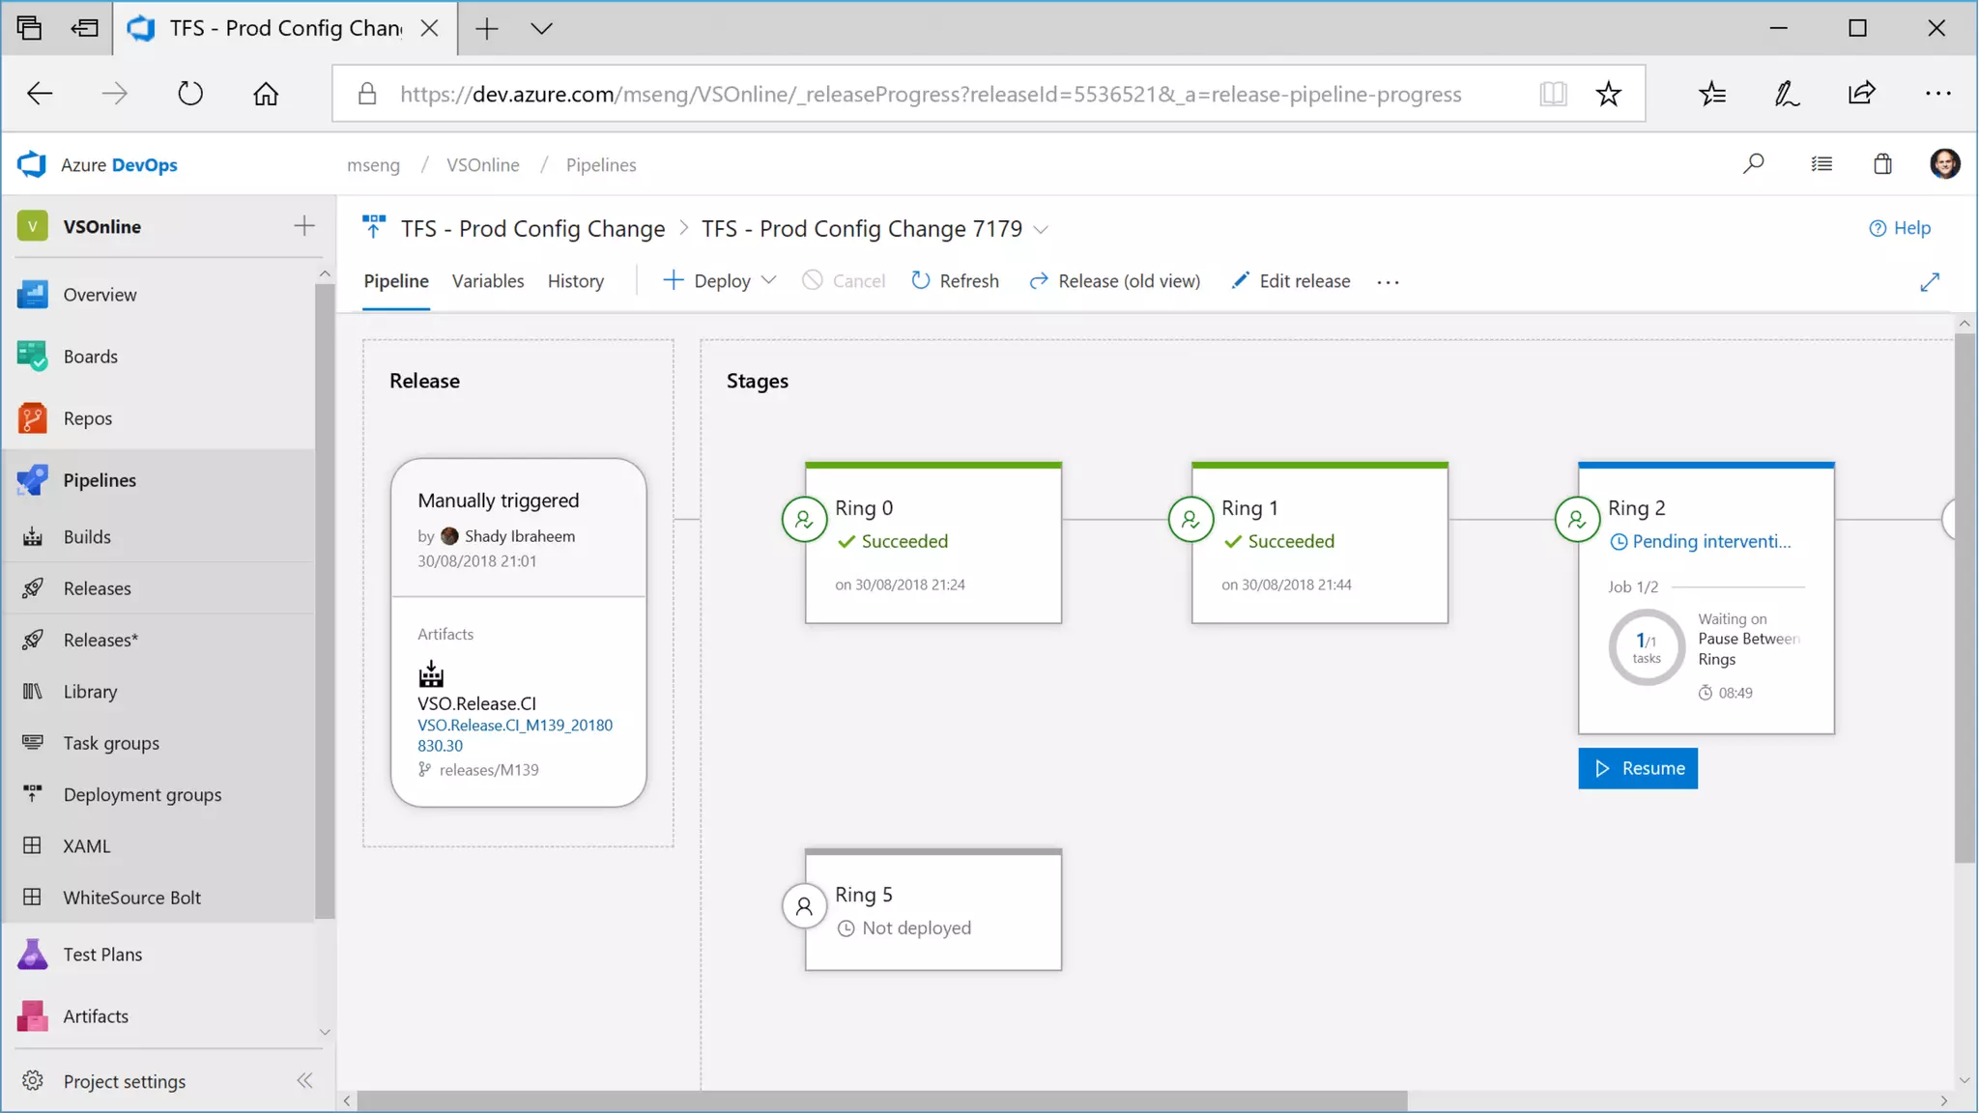Switch to the Variables tab
The image size is (1979, 1113).
coord(487,281)
